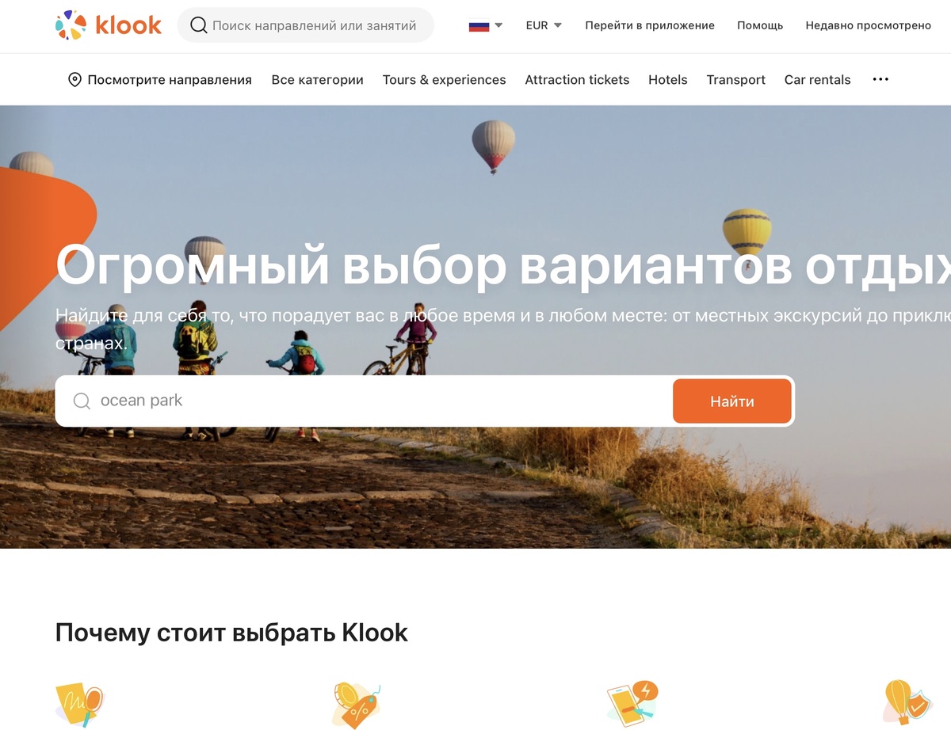This screenshot has height=730, width=951.
Task: Click the magnifier icon in hero search
Action: pyautogui.click(x=82, y=401)
